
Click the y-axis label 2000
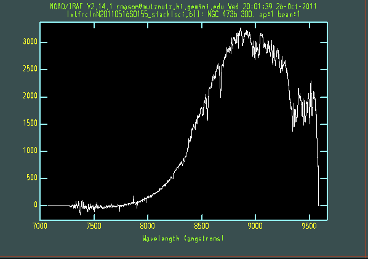click(30, 96)
